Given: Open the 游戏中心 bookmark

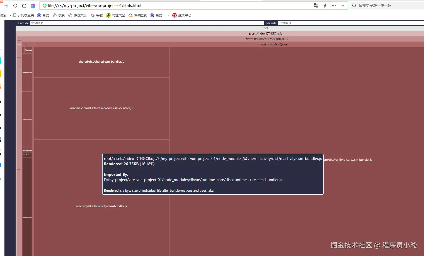Looking at the screenshot, I should click(x=182, y=15).
